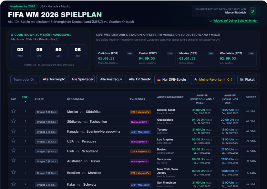Click 'ARD + MagentaTV' badge in Kanada row
The image size is (267, 189).
coord(140,132)
